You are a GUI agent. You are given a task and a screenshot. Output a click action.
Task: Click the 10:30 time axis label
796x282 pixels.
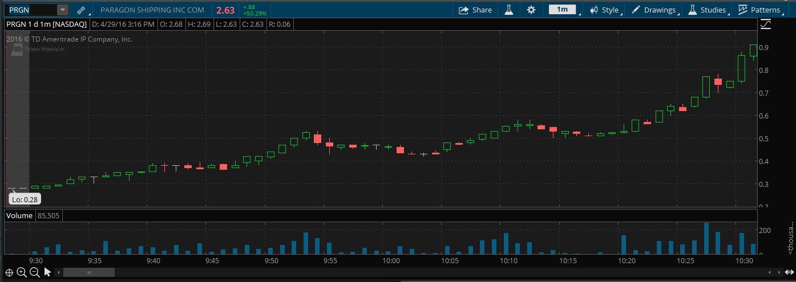coord(745,260)
